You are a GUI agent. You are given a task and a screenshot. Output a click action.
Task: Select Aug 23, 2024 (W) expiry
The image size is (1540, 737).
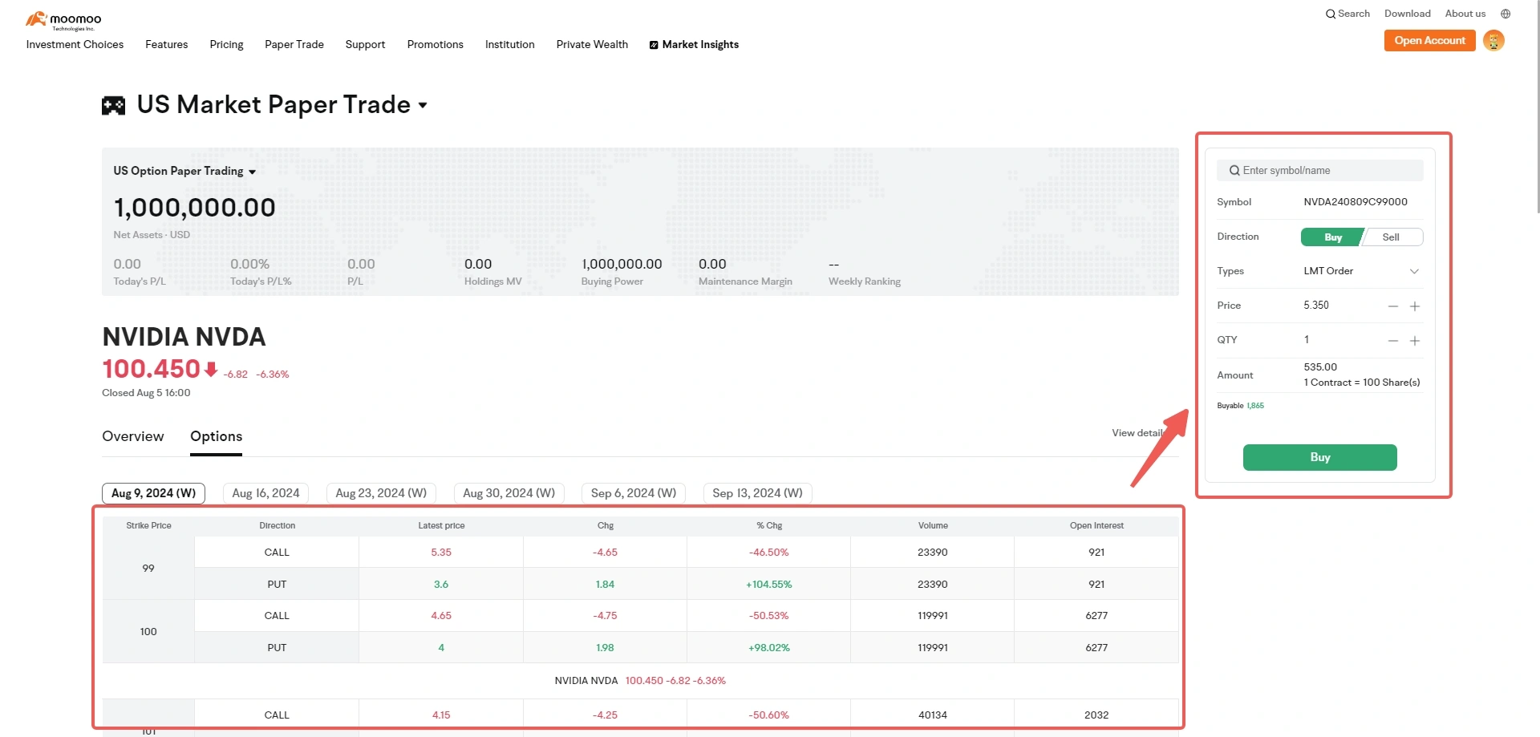click(381, 493)
